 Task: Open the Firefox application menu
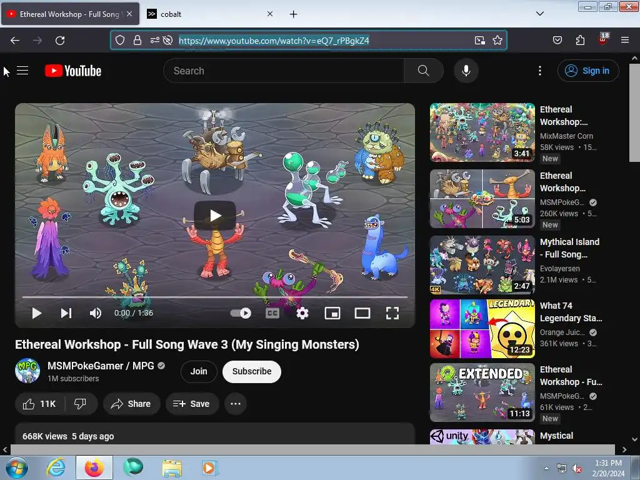(x=625, y=40)
